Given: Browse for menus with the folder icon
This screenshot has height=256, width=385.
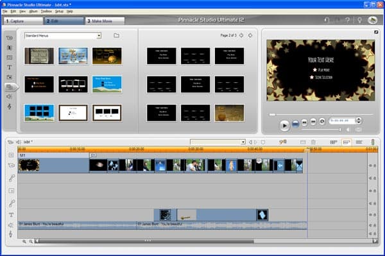Looking at the screenshot, I should tap(116, 35).
